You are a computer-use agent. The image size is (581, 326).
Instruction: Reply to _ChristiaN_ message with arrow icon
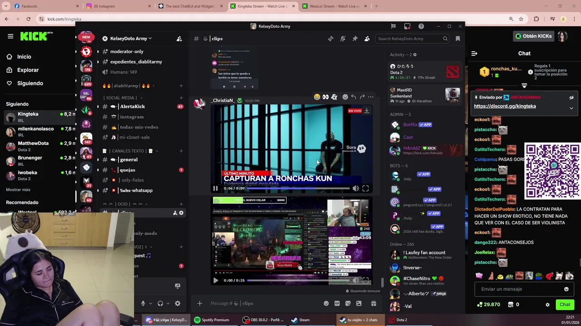pos(354,97)
